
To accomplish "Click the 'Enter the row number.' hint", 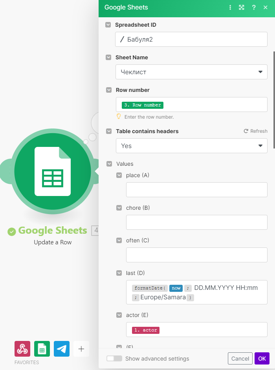I will pyautogui.click(x=149, y=117).
